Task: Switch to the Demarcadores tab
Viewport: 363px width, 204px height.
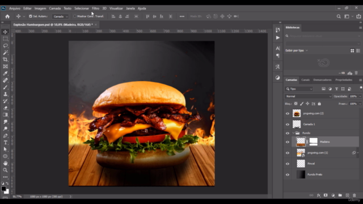Action: coord(322,80)
